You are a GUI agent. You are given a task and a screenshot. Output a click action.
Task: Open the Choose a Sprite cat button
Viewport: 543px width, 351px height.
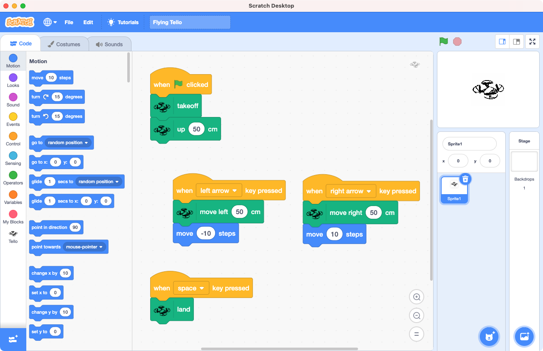489,337
